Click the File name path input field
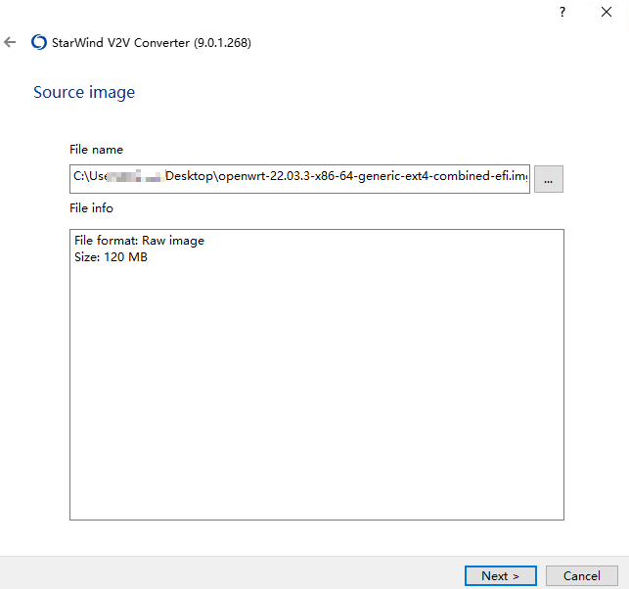This screenshot has width=629, height=589. tap(299, 179)
